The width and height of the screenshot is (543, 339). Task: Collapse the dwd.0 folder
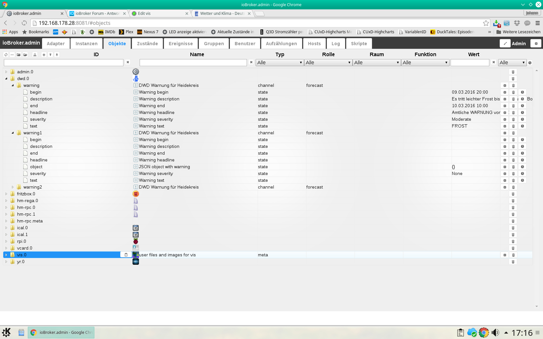[6, 78]
